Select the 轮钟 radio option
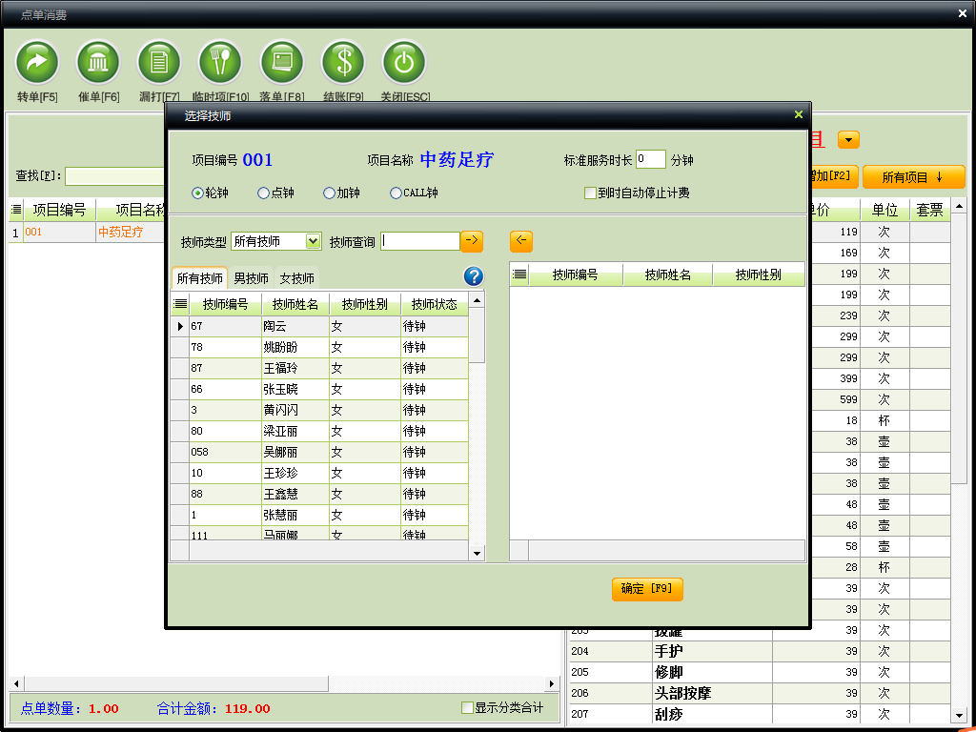The height and width of the screenshot is (732, 976). tap(210, 193)
